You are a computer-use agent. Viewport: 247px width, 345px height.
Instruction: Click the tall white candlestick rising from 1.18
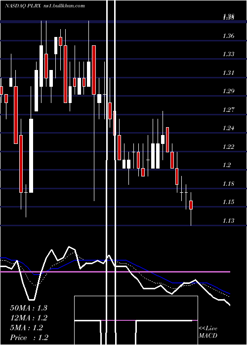31,156
